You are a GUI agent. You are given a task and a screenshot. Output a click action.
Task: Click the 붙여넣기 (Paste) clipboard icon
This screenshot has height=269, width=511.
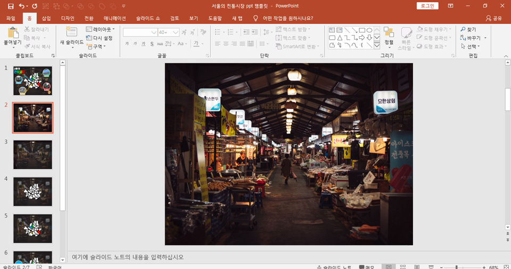click(x=12, y=33)
